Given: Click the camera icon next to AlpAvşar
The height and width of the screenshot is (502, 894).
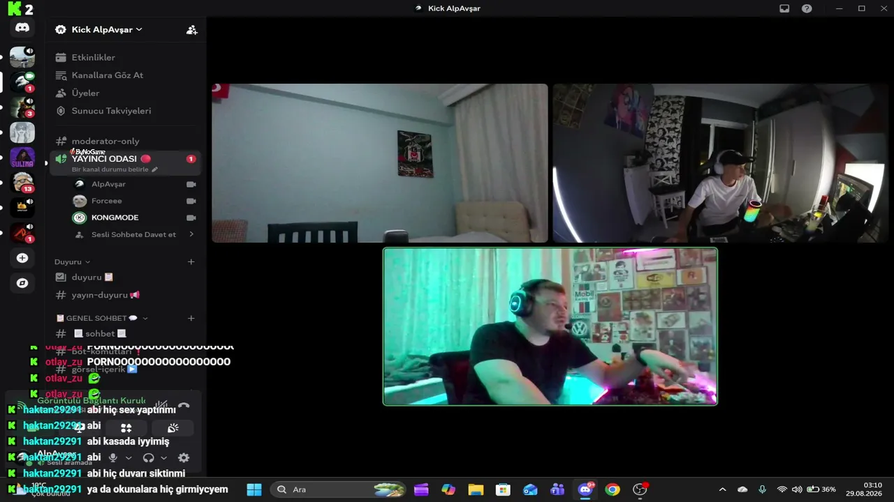Looking at the screenshot, I should tap(191, 184).
